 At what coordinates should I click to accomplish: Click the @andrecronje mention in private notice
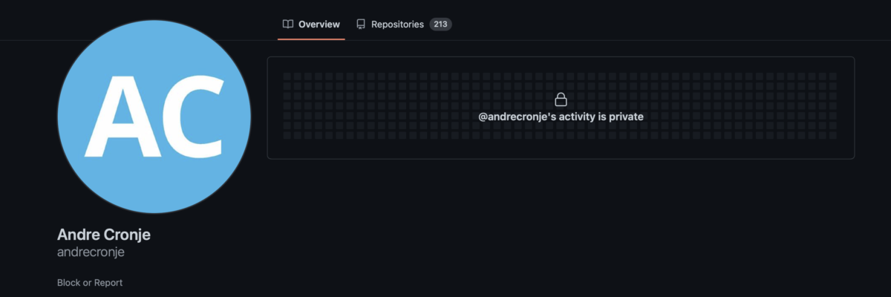click(514, 117)
